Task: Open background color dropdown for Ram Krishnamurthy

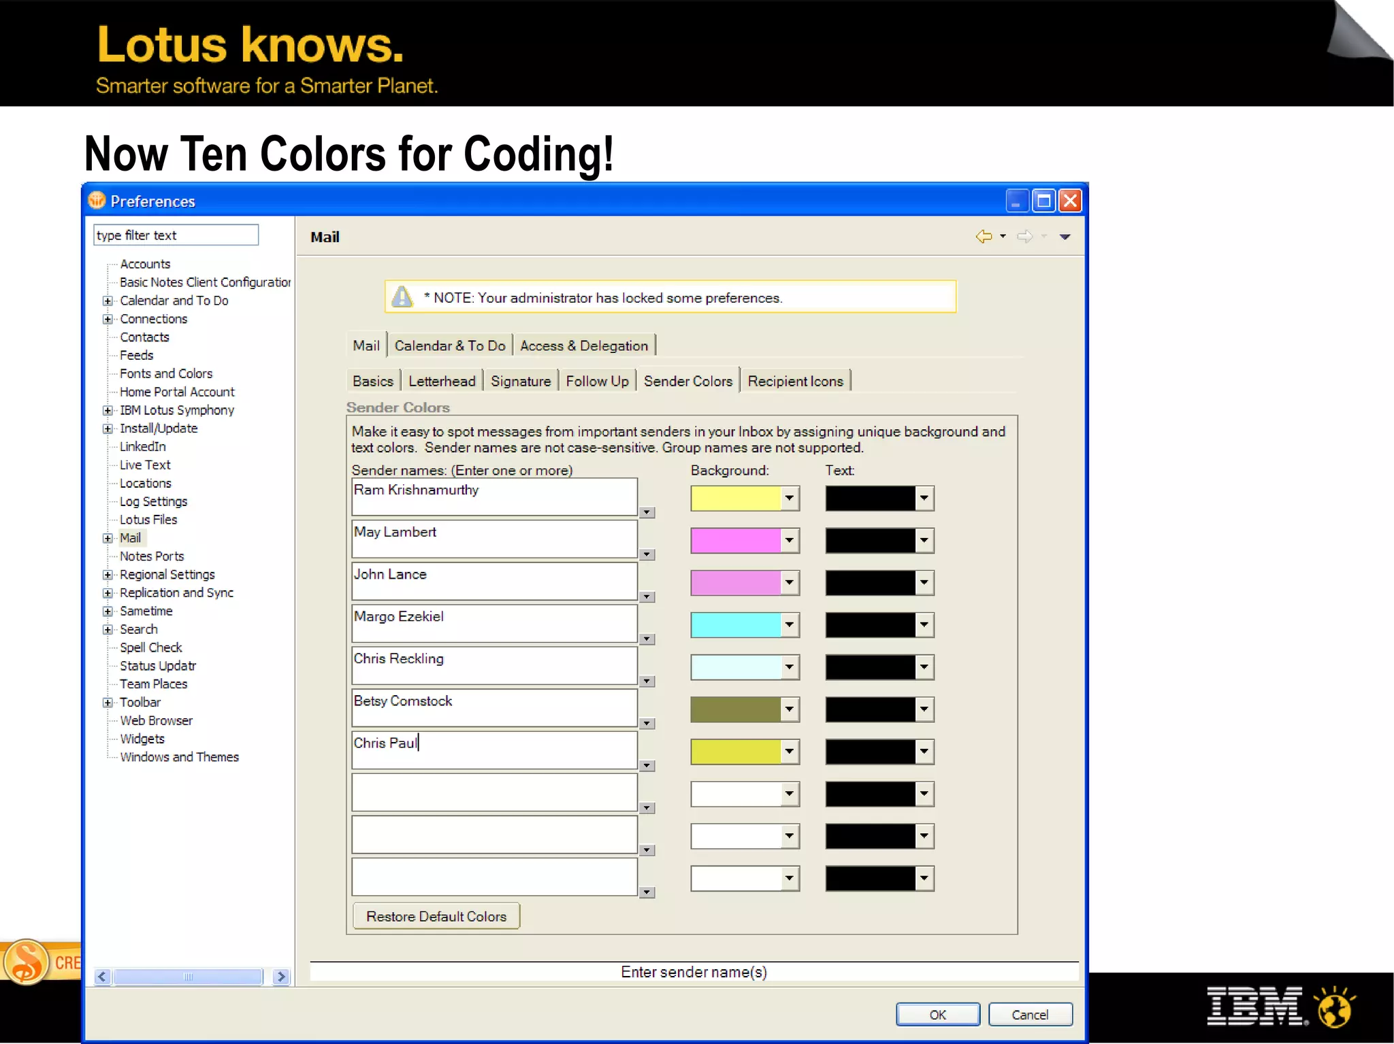Action: pos(790,499)
